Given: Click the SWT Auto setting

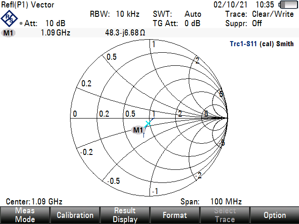Looking at the screenshot, I should [177, 14].
